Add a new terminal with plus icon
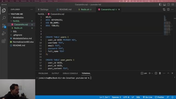176x99 pixels. [150, 73]
